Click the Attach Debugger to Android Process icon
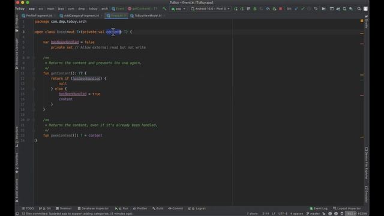 tap(274, 9)
